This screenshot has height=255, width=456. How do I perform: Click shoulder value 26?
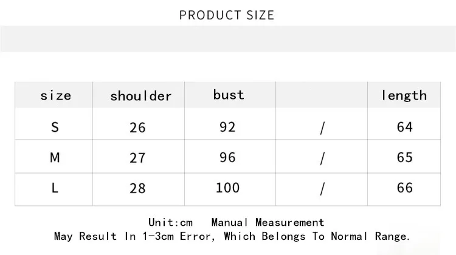[x=137, y=127]
